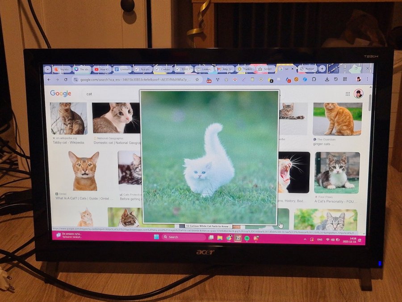This screenshot has height=302, width=402.
Task: Expand the hidden system tray icons
Action: 305,238
